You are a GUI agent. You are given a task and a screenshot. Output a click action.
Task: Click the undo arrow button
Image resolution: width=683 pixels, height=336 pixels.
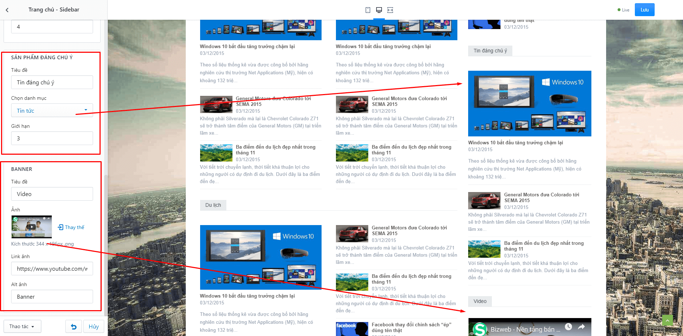74,327
